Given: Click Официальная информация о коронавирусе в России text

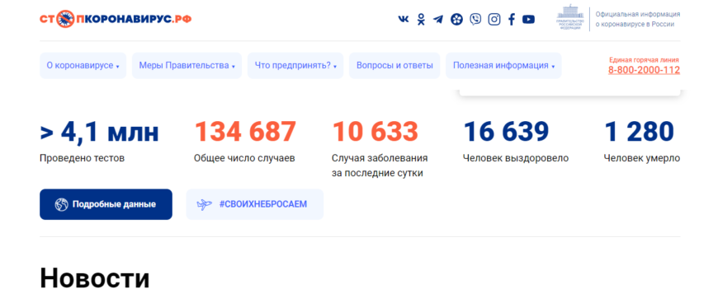Looking at the screenshot, I should [x=638, y=19].
